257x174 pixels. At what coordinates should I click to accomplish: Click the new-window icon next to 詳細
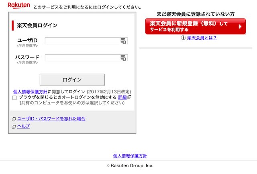point(129,97)
